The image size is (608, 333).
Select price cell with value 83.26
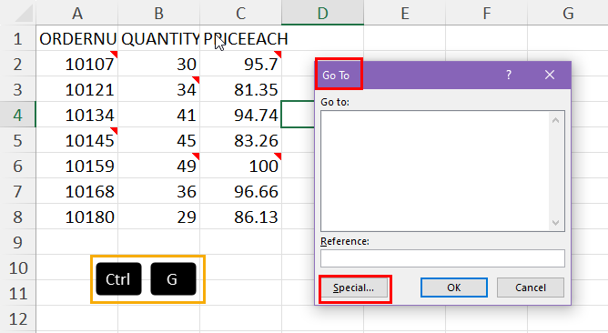(241, 140)
